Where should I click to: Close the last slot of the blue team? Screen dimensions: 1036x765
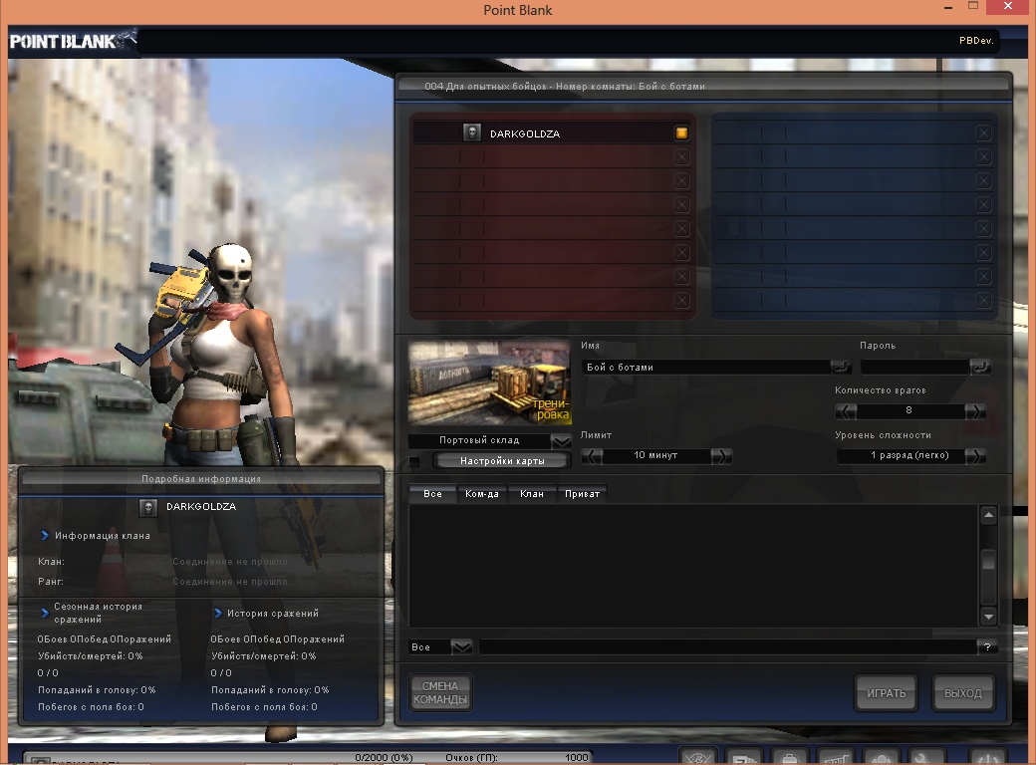point(983,301)
